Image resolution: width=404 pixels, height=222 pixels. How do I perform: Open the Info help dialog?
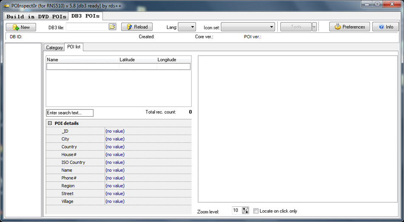[x=385, y=27]
